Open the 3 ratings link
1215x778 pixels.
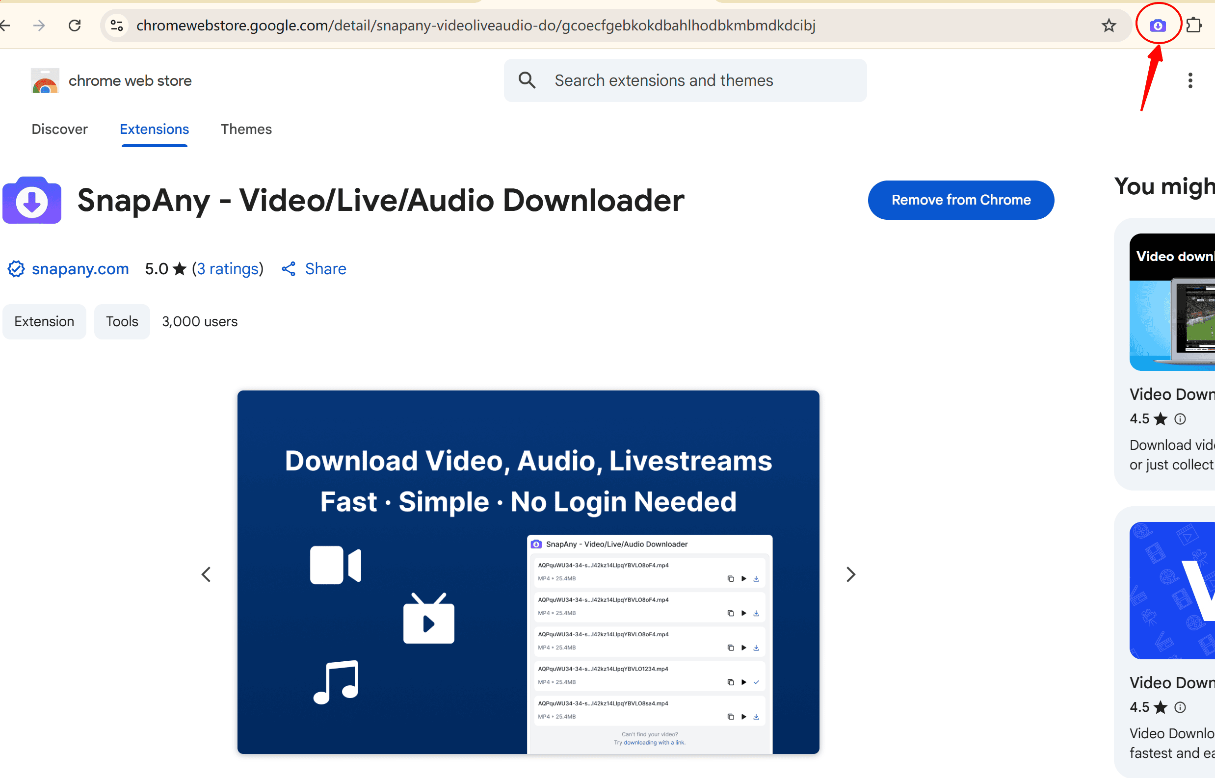tap(227, 269)
